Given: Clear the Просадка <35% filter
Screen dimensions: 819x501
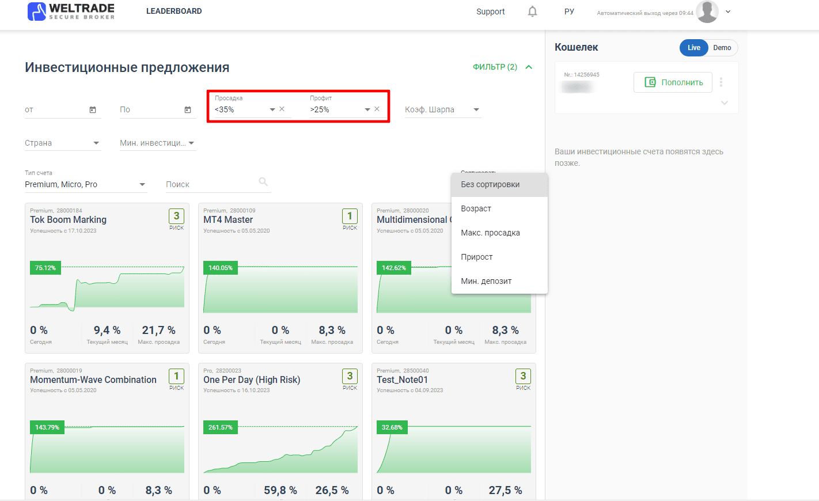Looking at the screenshot, I should 282,109.
